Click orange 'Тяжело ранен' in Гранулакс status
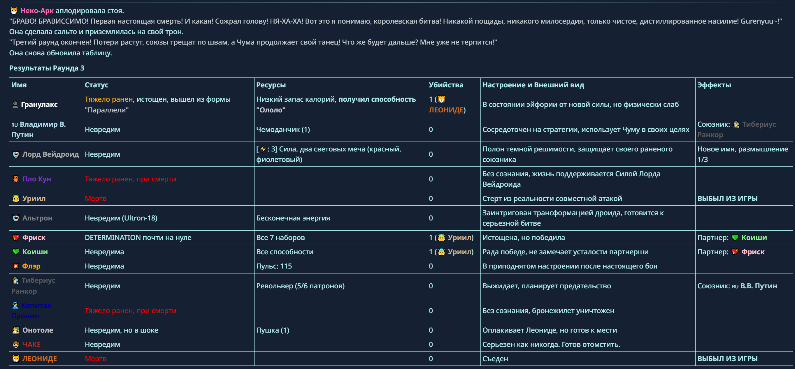Viewport: 795px width, 369px height. (x=109, y=99)
